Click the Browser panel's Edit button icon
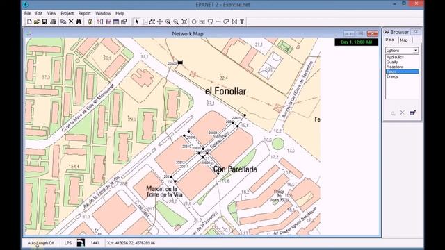This screenshot has height=250, width=445. (x=412, y=112)
